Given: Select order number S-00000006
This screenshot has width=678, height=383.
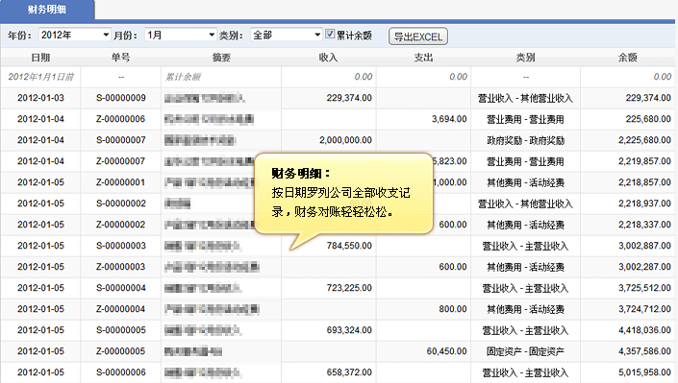Looking at the screenshot, I should (x=120, y=372).
